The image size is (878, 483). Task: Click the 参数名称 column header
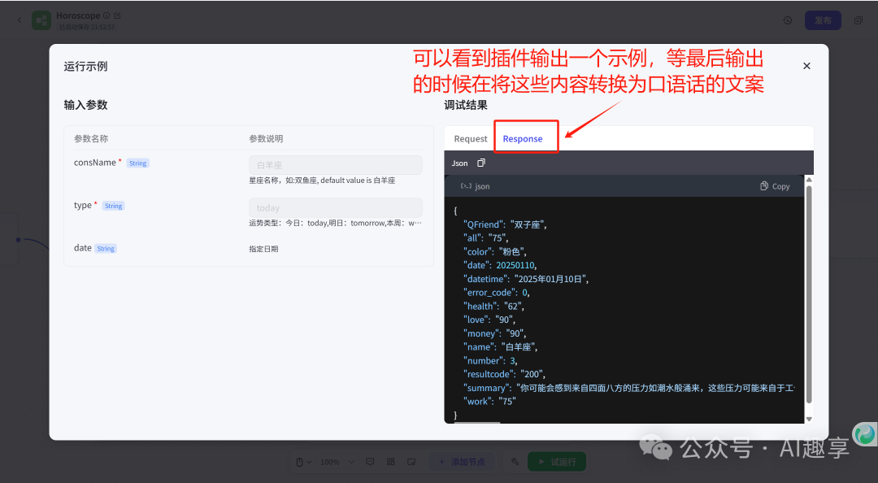(x=91, y=138)
